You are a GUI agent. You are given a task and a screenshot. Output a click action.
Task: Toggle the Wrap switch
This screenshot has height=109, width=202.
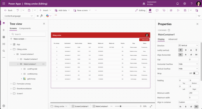[195, 73]
